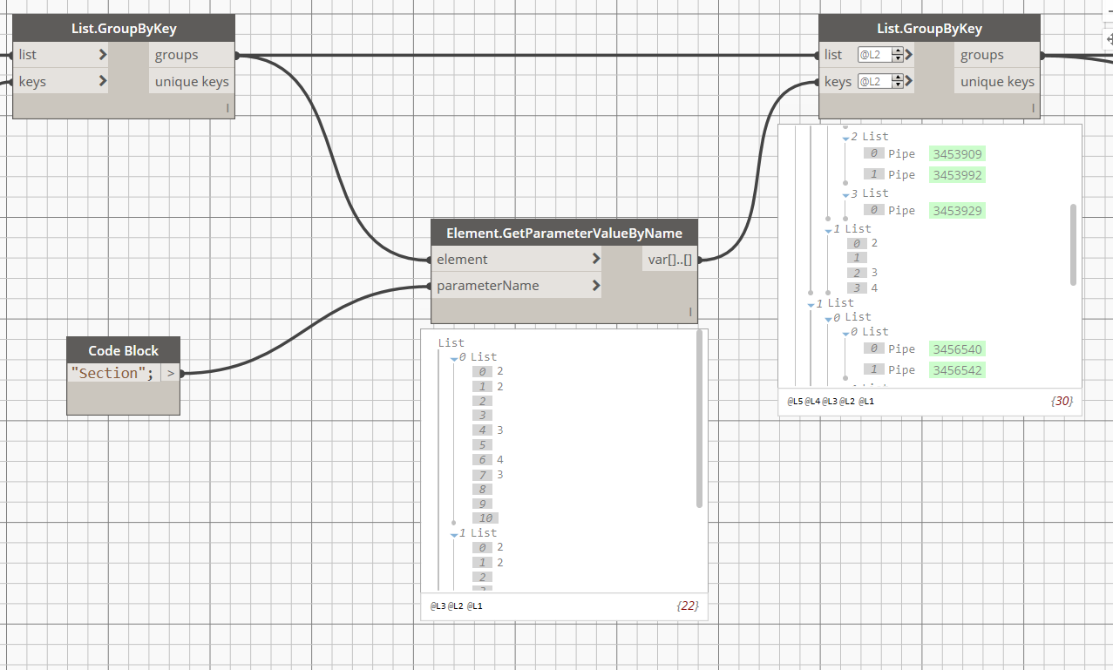Click unique keys output on left List.GroupByKey
Screen dimensions: 1113x670
pos(191,82)
